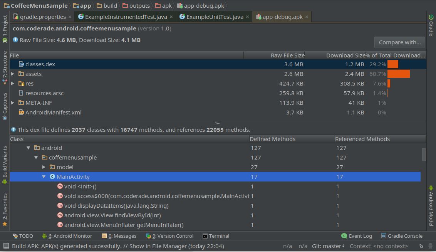Toggle tool window buttons icon at bottom-left corner
The image size is (436, 252).
[6, 246]
